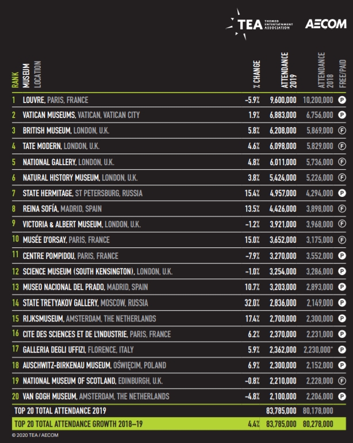Select Auschwitz-Birkenau Museum's paid badge
The height and width of the screenshot is (443, 353).
click(x=342, y=365)
